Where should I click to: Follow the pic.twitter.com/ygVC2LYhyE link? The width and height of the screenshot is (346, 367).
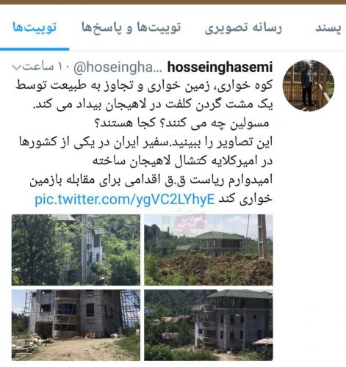point(125,200)
